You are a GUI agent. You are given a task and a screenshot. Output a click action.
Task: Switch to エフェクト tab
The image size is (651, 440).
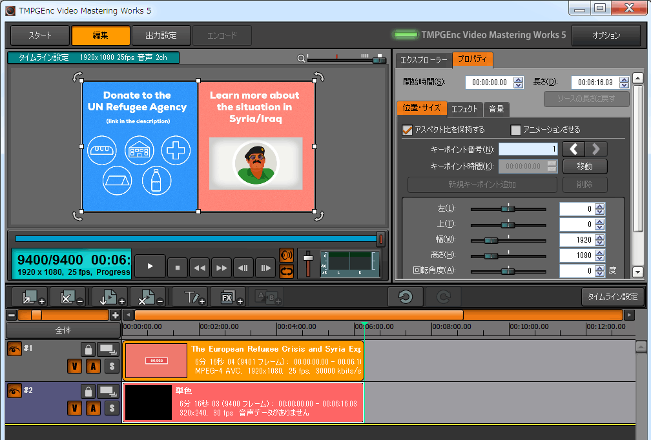tap(464, 110)
